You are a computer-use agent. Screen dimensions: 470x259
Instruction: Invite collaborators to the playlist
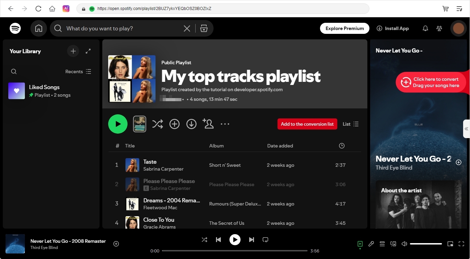[x=208, y=124]
